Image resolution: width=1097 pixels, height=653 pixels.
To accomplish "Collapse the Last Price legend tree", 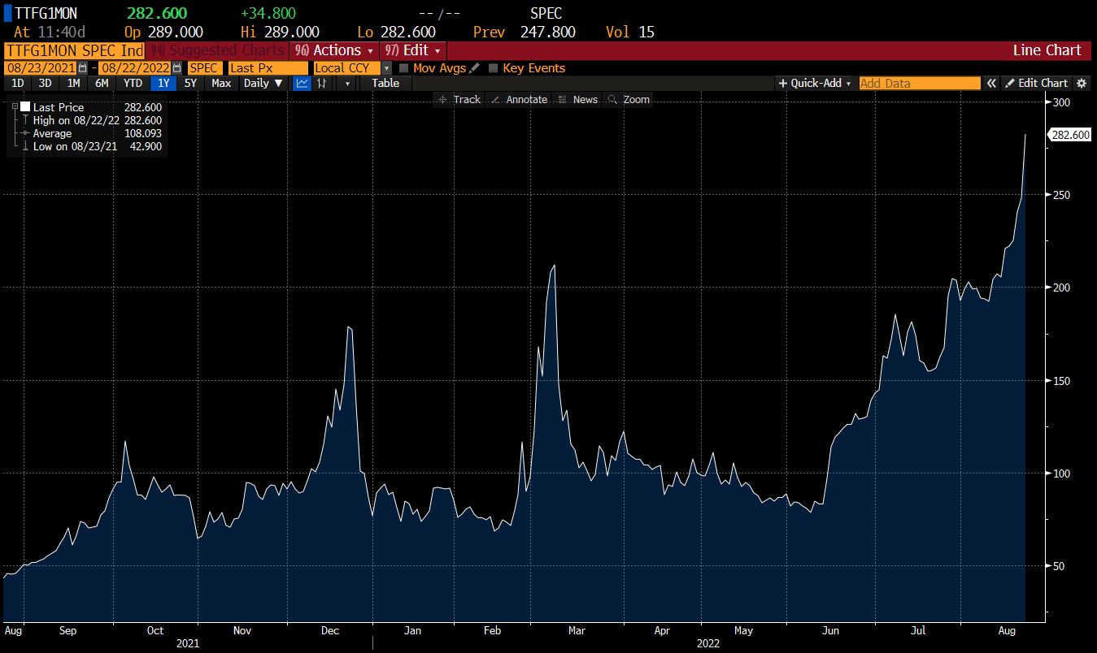I will [x=15, y=107].
